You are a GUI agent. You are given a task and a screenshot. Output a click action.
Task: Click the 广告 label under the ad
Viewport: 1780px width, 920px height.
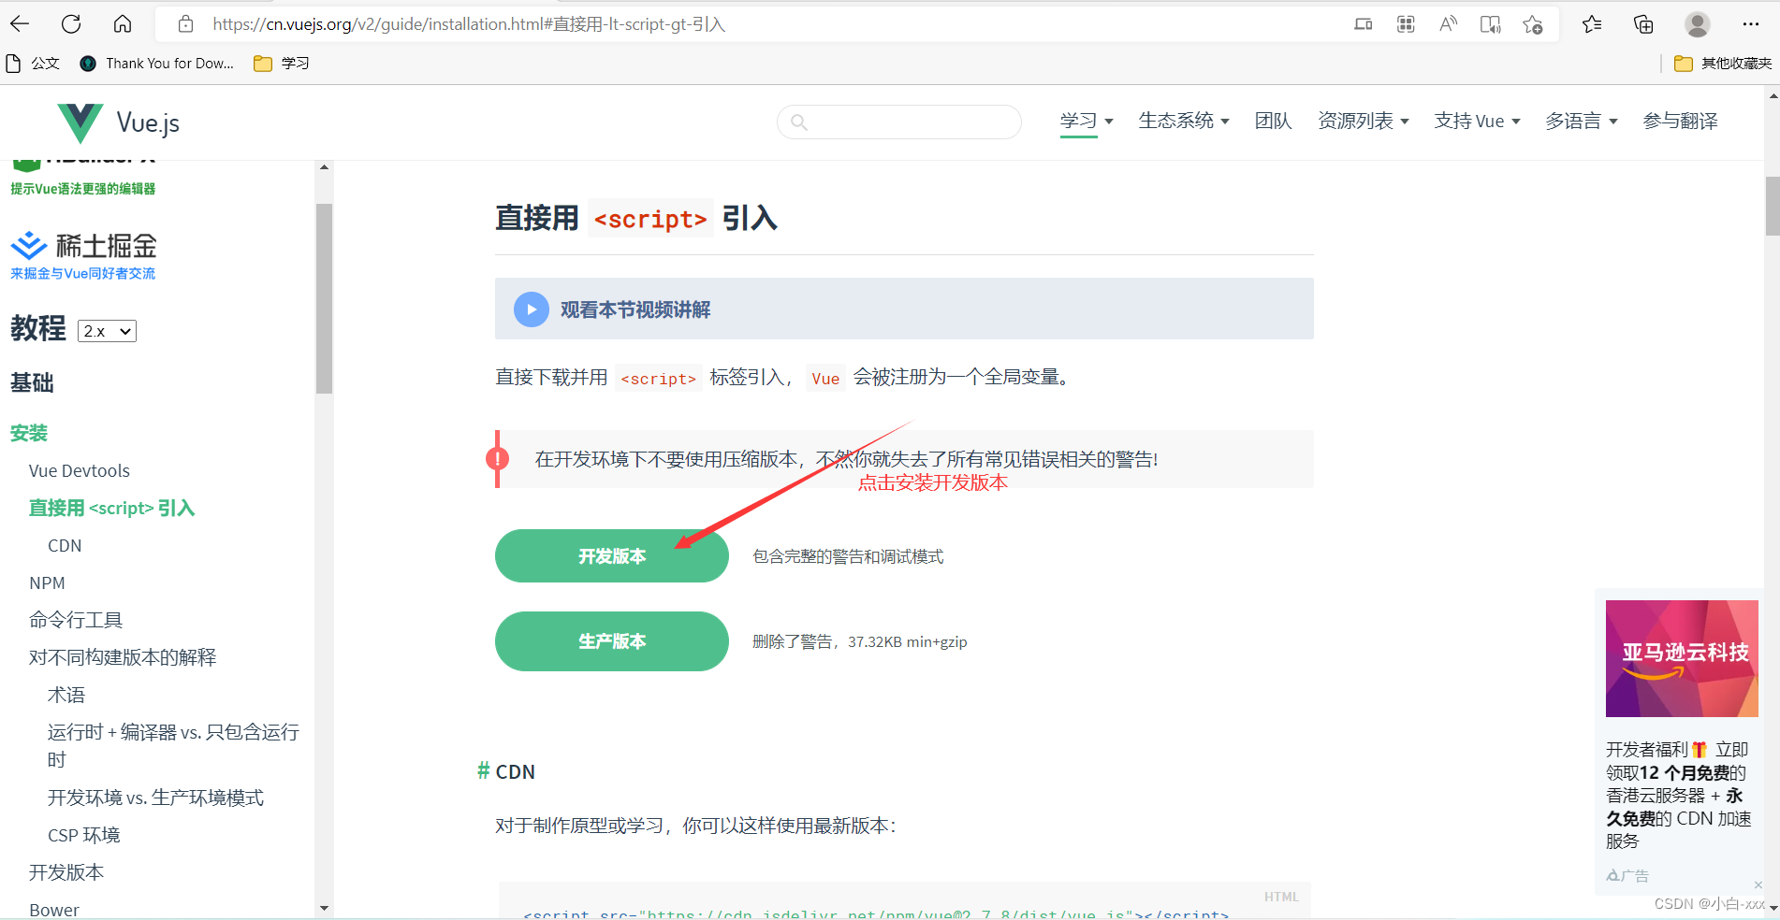point(1627,876)
